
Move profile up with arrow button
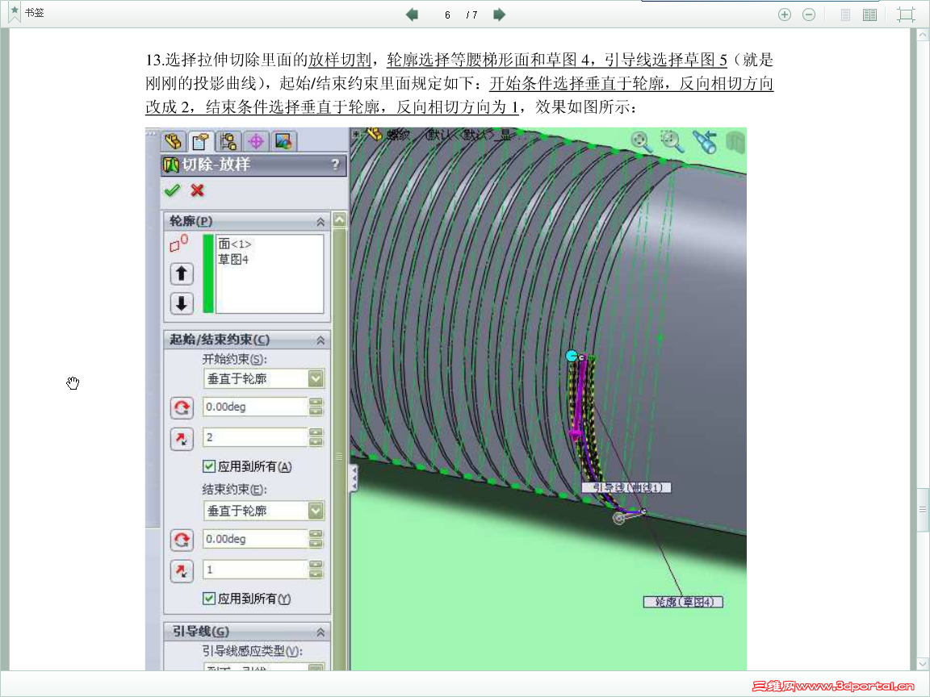182,273
